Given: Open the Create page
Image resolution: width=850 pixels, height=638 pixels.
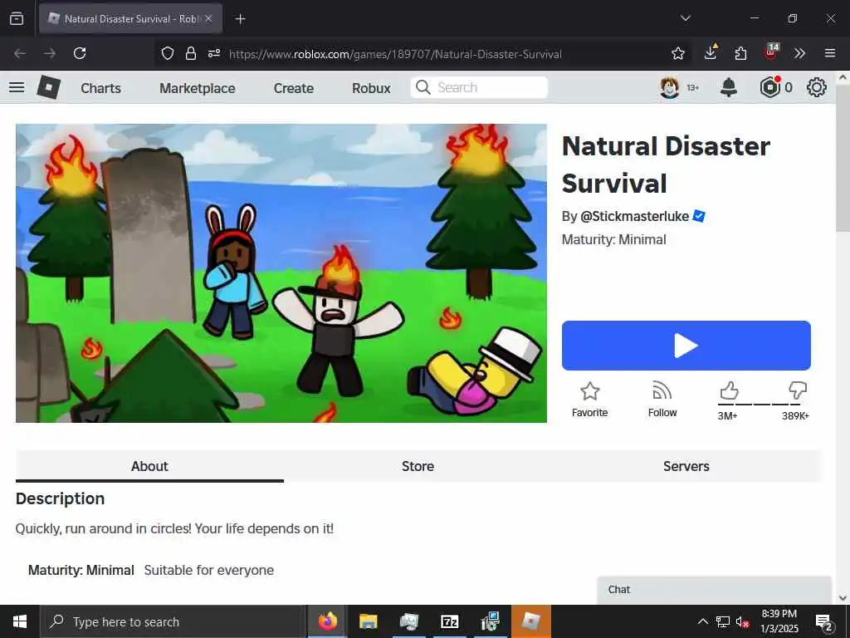Looking at the screenshot, I should coord(293,88).
